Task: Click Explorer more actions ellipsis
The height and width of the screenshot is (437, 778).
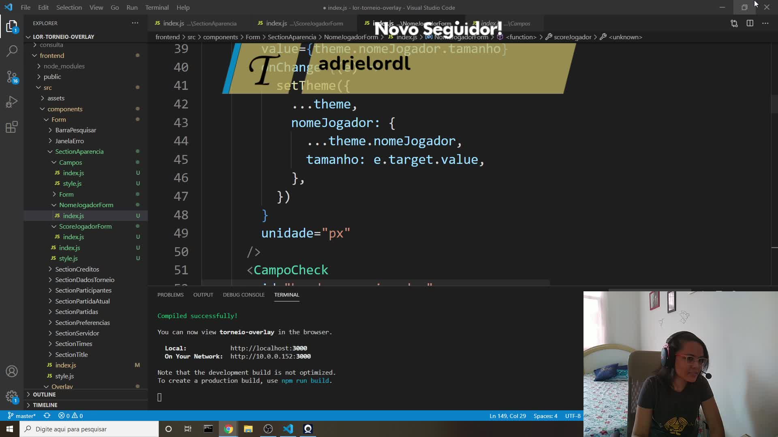Action: tap(135, 23)
